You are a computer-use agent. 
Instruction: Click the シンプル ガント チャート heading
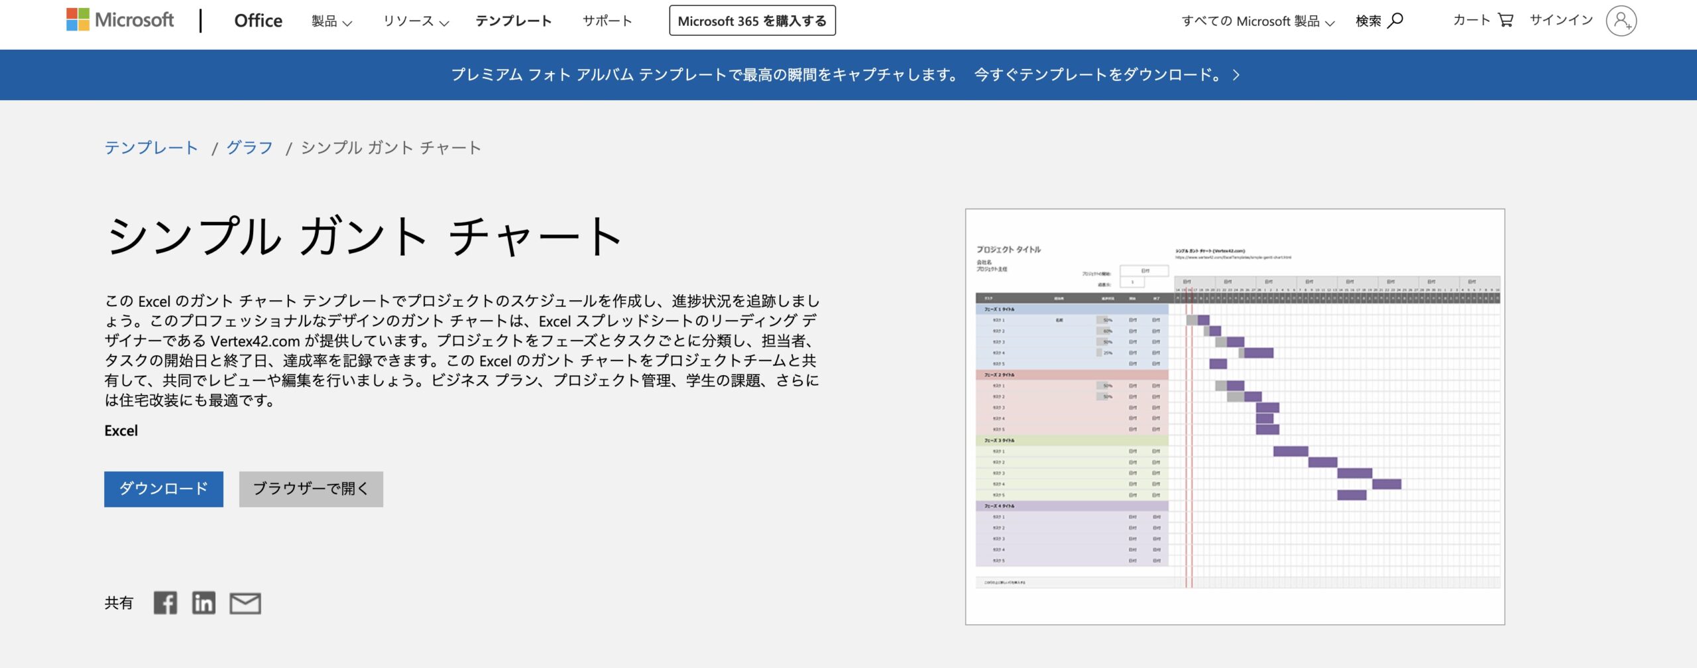pyautogui.click(x=364, y=236)
